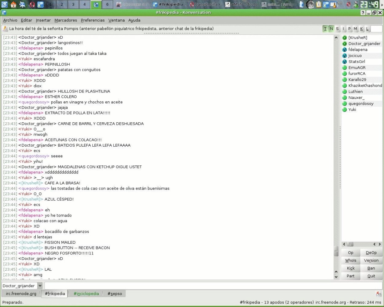
Task: Open the Marcadores menu
Action: (x=65, y=20)
